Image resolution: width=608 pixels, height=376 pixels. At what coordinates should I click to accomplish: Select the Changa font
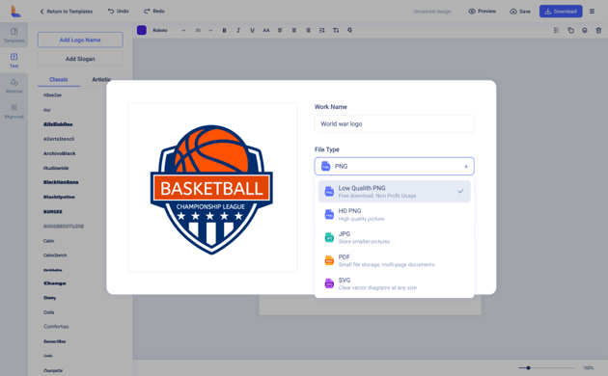click(x=54, y=283)
